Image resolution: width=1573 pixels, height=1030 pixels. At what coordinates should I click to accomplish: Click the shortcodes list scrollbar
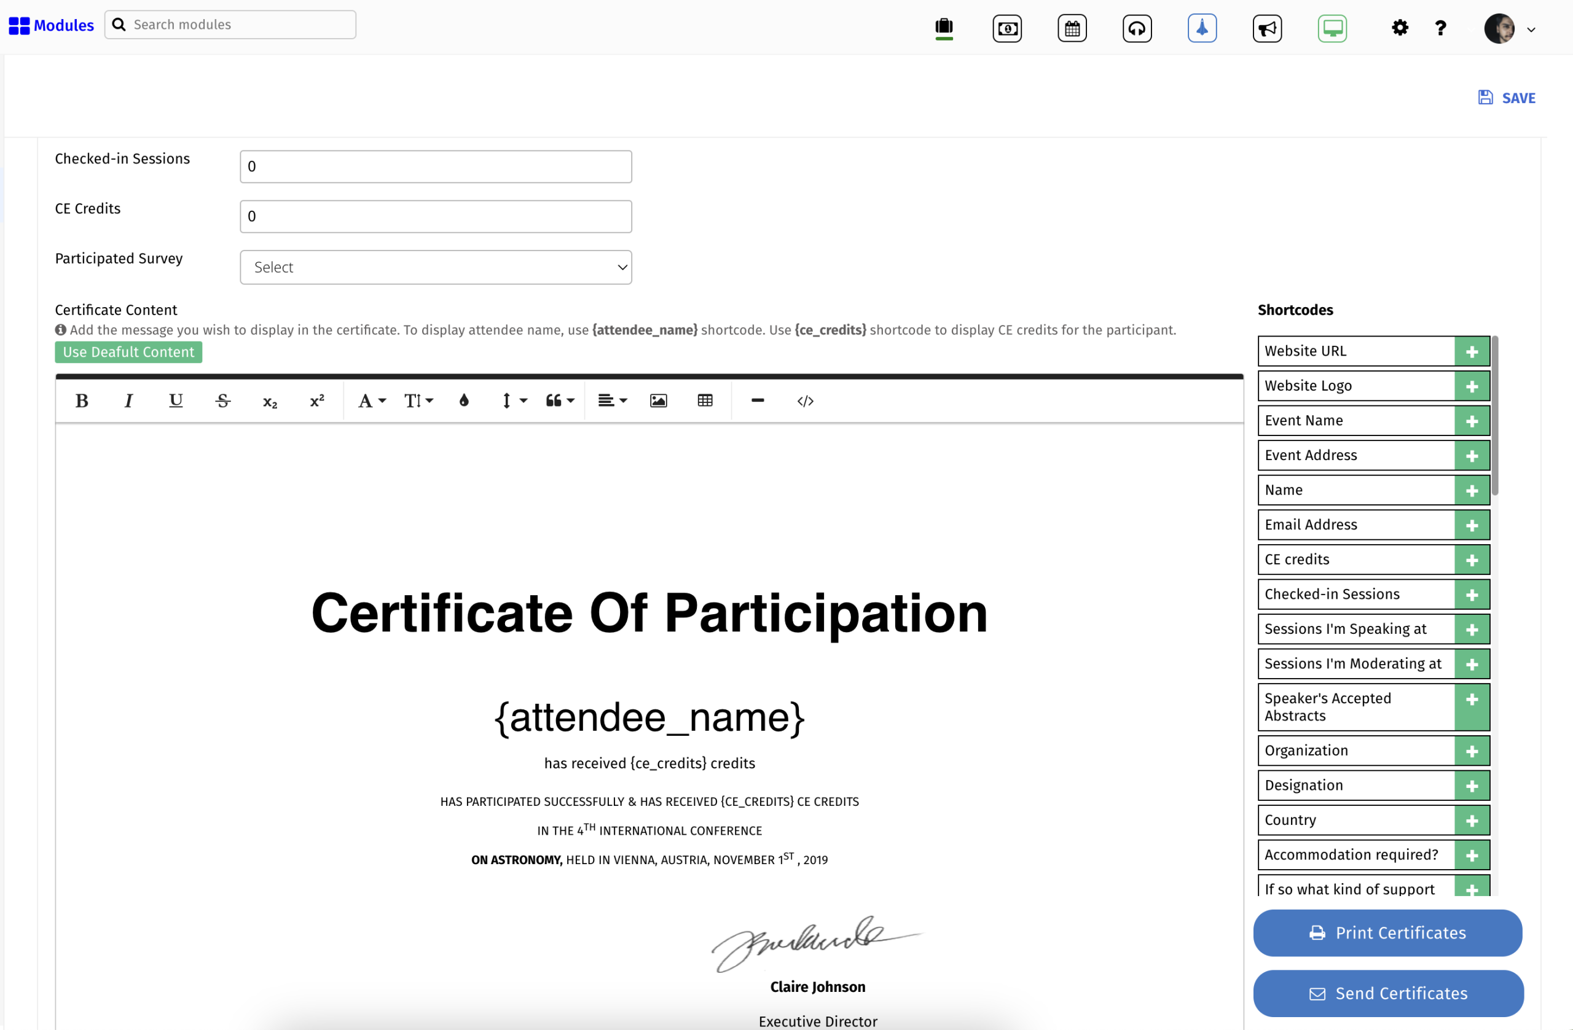[x=1495, y=416]
